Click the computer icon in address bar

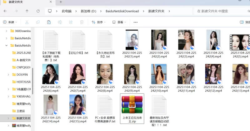[x=50, y=11]
